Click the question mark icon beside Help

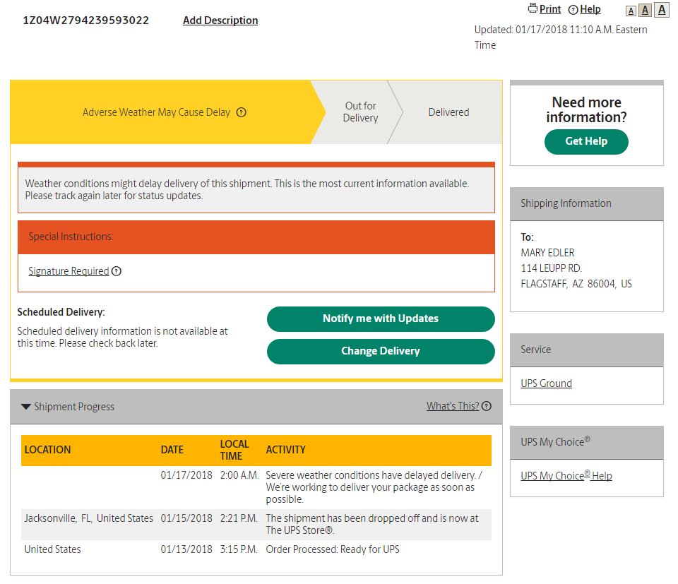[573, 9]
